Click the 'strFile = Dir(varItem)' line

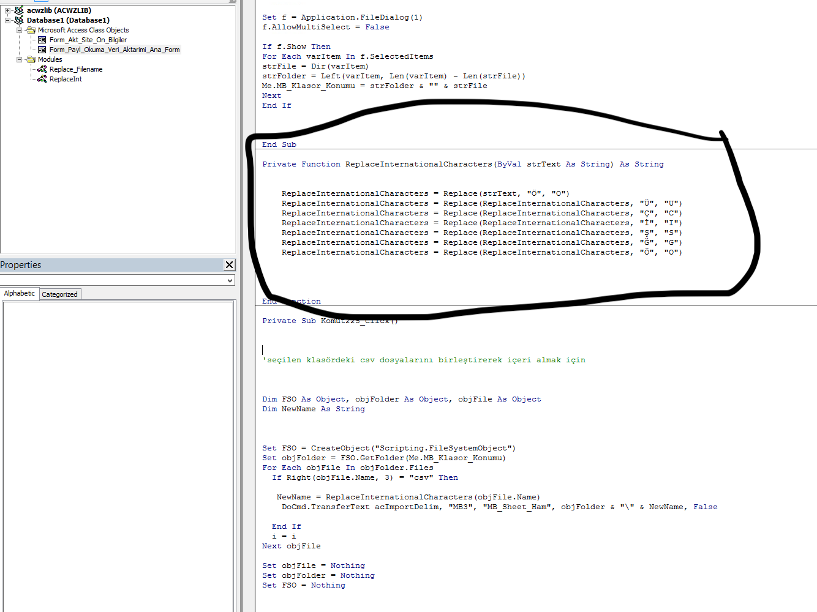315,66
